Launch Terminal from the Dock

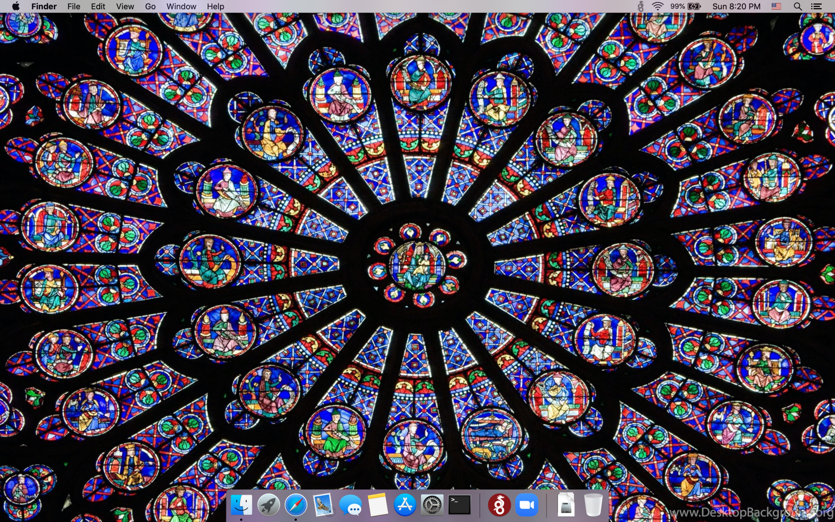coord(460,505)
